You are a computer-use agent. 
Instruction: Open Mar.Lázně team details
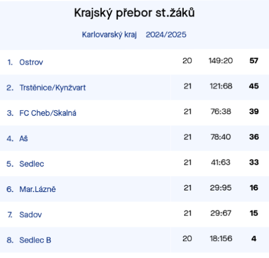click(x=37, y=189)
